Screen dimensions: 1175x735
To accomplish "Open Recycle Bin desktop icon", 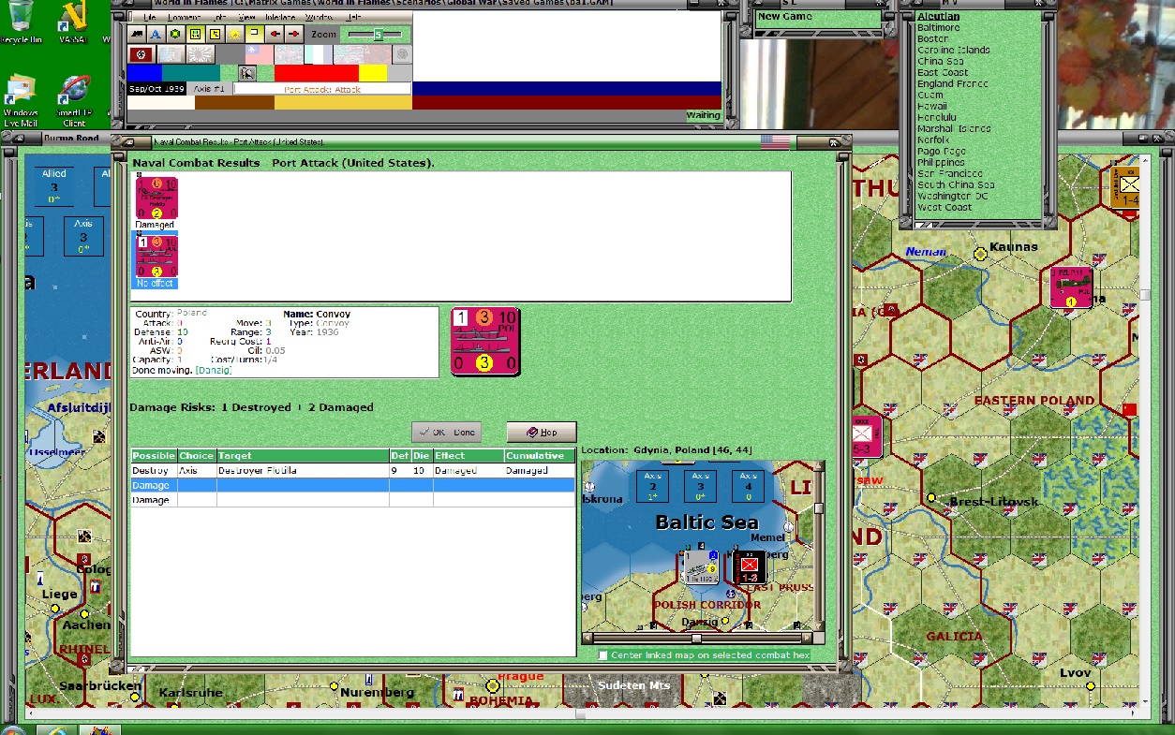I will [x=22, y=22].
